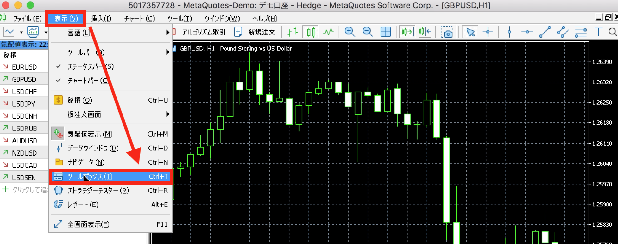Select USDCAD in market watch
The height and width of the screenshot is (244, 618).
tap(24, 165)
